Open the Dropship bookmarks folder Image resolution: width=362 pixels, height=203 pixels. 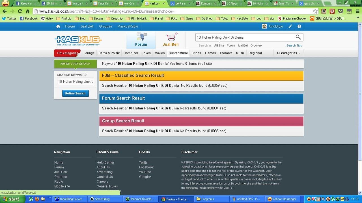(x=114, y=18)
